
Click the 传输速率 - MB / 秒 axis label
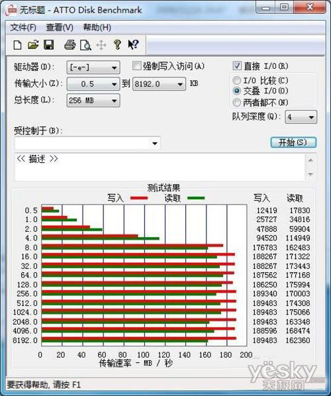[x=136, y=363]
